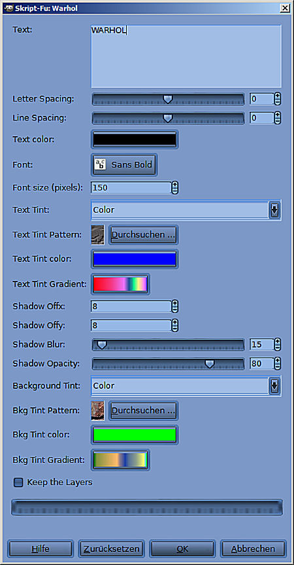
Task: Click the OK button
Action: click(x=182, y=549)
